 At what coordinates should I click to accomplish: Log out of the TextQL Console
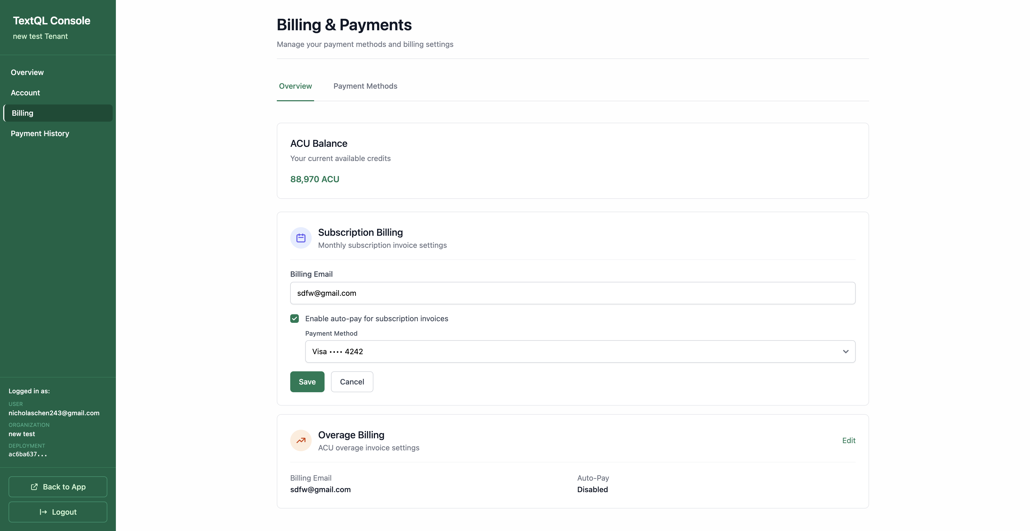coord(58,512)
